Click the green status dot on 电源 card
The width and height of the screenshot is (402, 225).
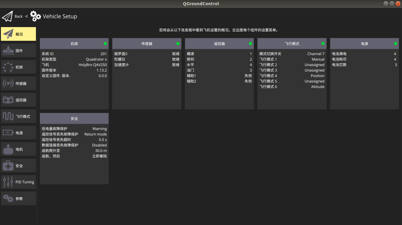click(x=396, y=44)
